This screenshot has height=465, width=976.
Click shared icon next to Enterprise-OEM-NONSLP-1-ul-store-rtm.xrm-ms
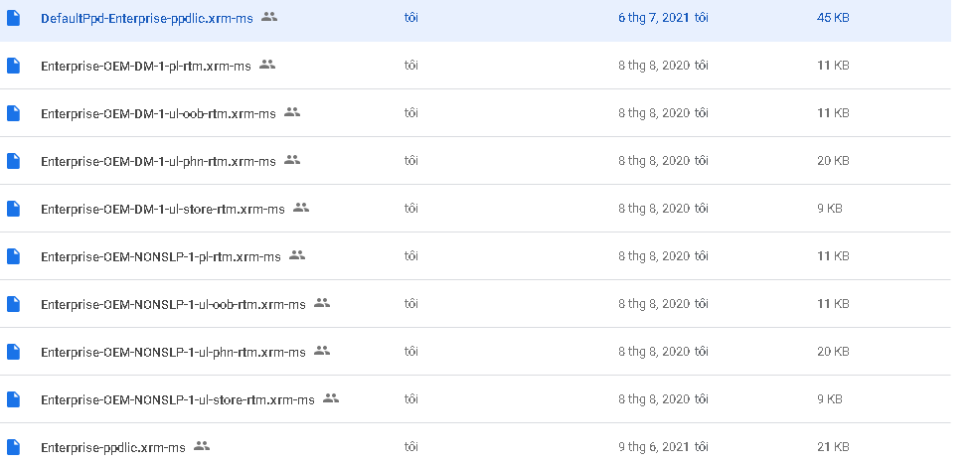click(x=330, y=398)
